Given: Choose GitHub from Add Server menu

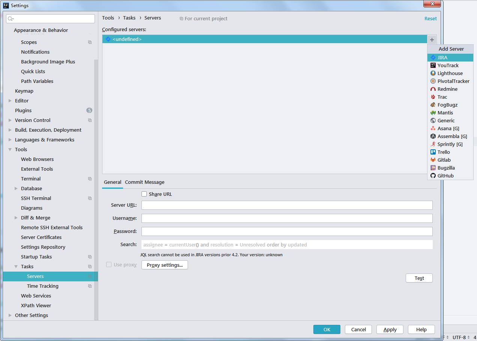Looking at the screenshot, I should point(450,176).
